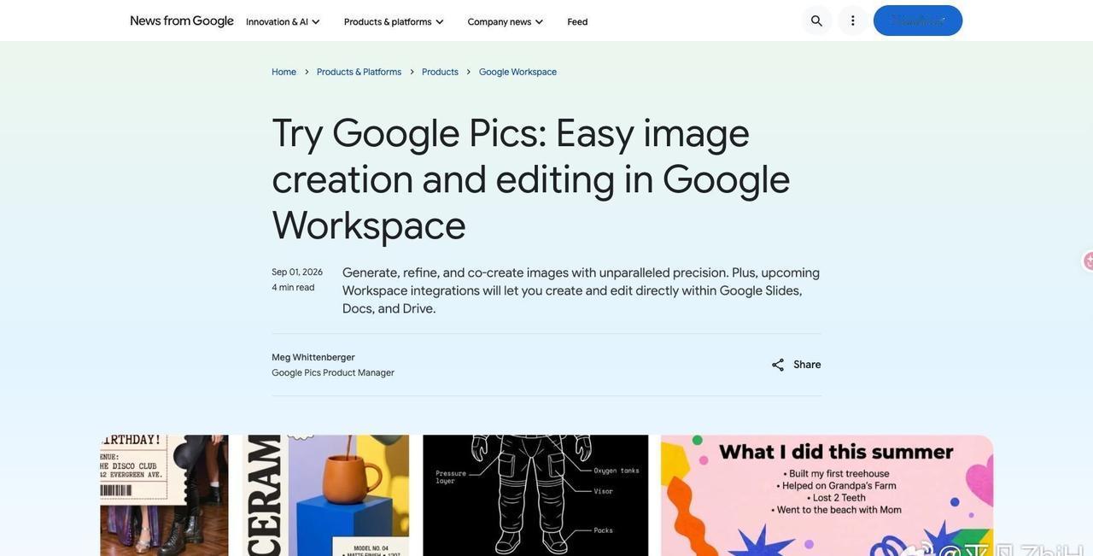Open the spacesuit diagram image
The height and width of the screenshot is (556, 1093).
[535, 495]
